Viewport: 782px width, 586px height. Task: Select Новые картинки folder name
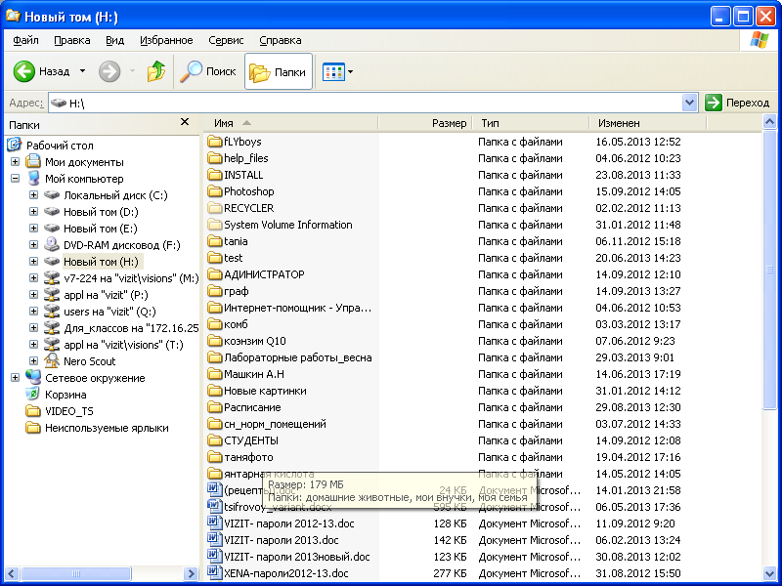click(x=265, y=391)
